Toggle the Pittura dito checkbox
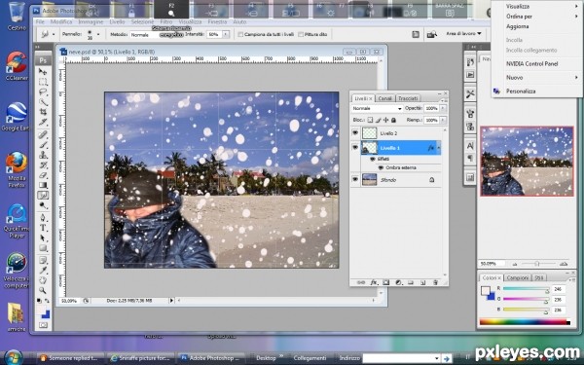 click(x=301, y=34)
